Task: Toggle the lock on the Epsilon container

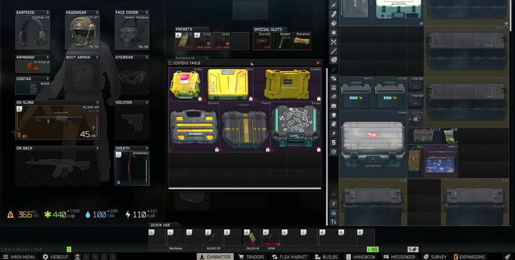Action: 319,99
